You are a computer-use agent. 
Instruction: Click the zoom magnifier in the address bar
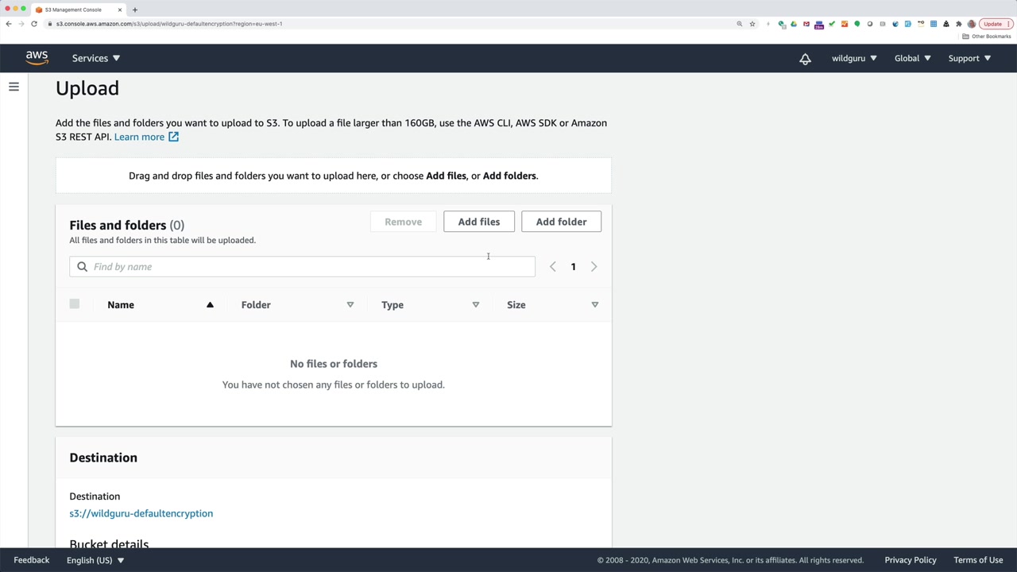pos(740,24)
